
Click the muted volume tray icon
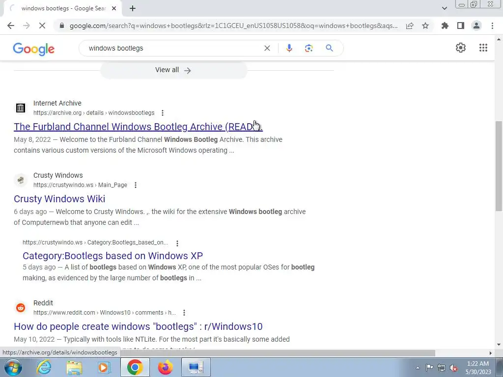pyautogui.click(x=453, y=368)
